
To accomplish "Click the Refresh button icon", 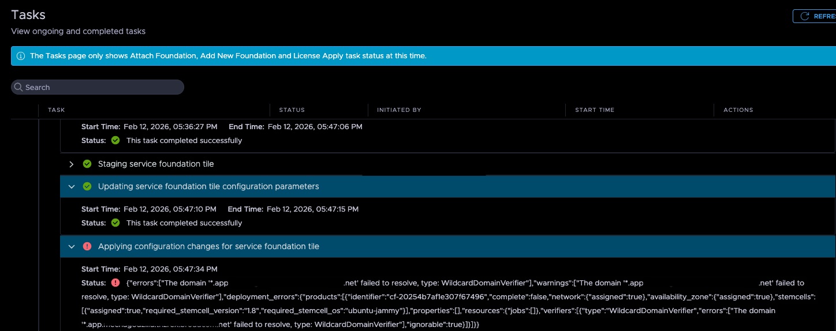I will click(x=804, y=16).
